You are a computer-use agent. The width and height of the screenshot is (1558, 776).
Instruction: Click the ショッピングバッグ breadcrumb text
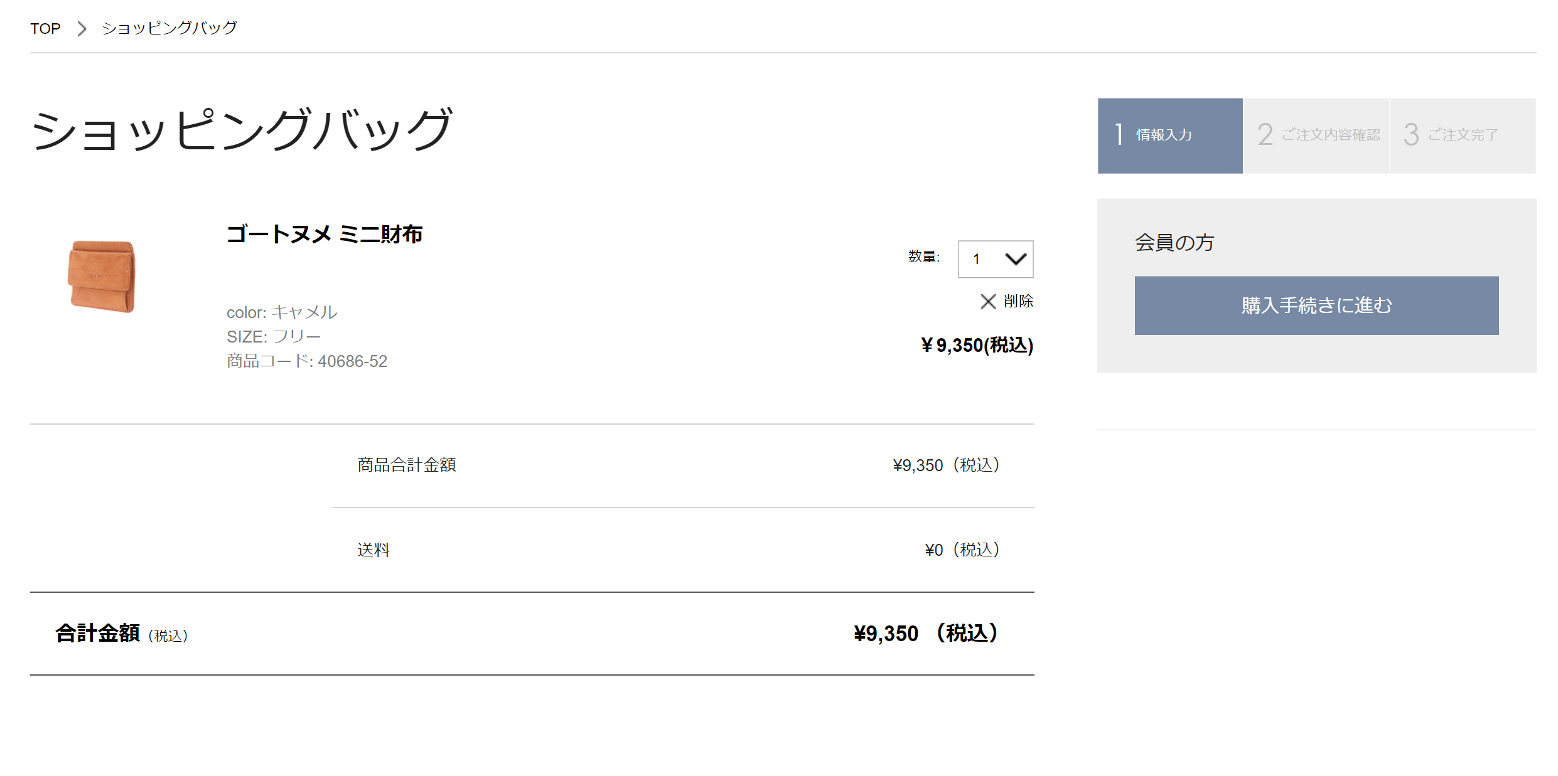click(x=169, y=28)
